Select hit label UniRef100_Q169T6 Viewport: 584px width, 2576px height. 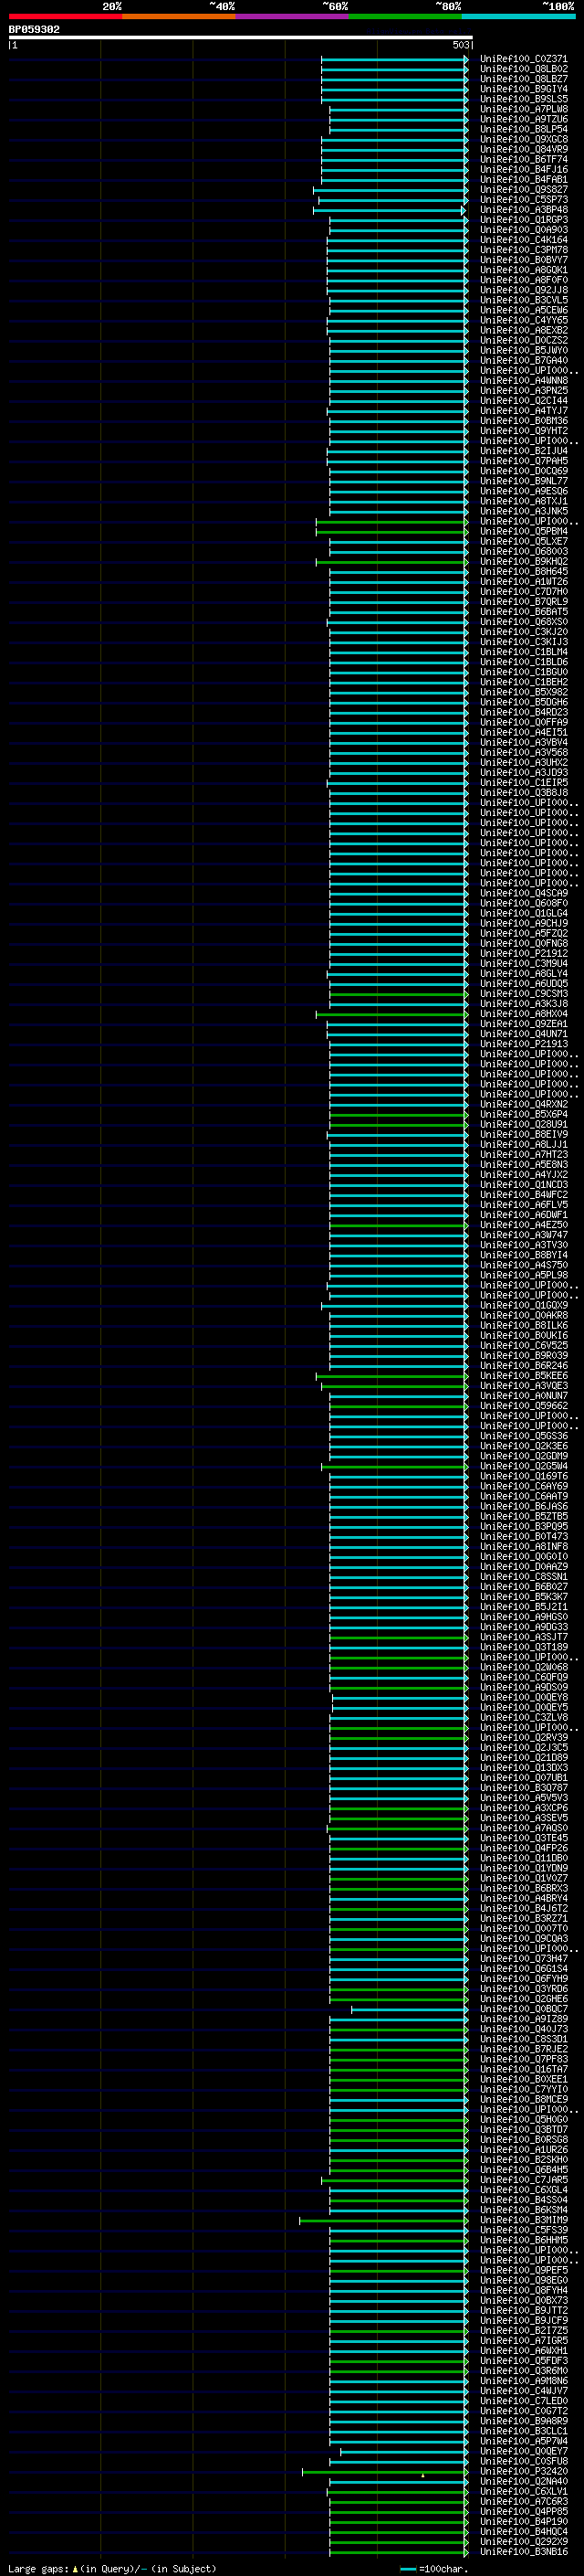point(523,1476)
